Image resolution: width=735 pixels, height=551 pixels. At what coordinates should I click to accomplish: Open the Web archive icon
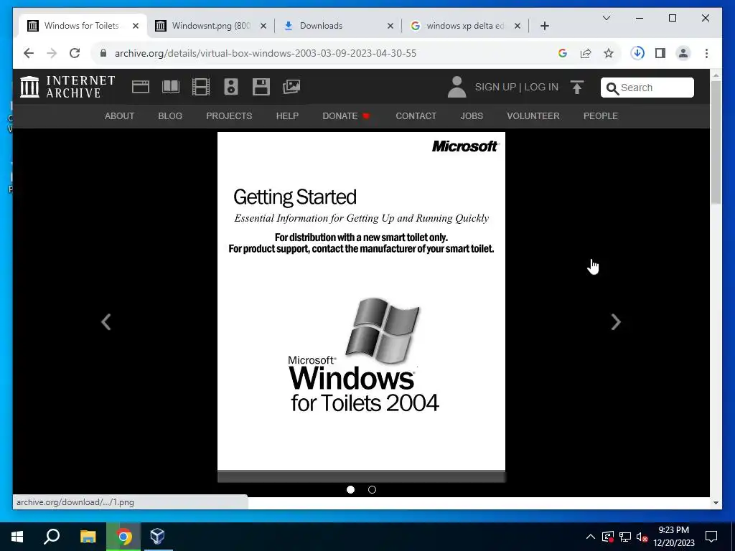(141, 87)
